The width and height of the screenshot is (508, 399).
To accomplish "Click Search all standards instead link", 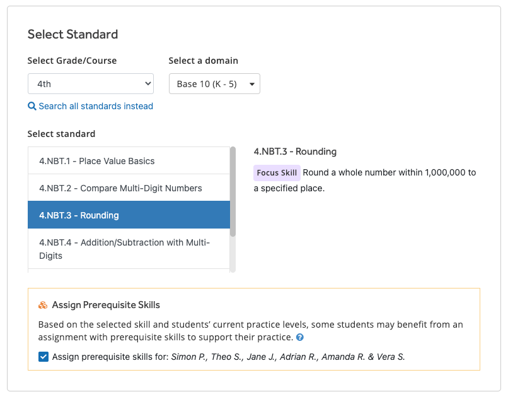I will [x=96, y=107].
